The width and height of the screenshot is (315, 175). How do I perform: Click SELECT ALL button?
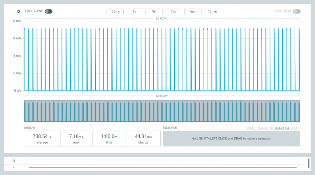pyautogui.click(x=282, y=128)
